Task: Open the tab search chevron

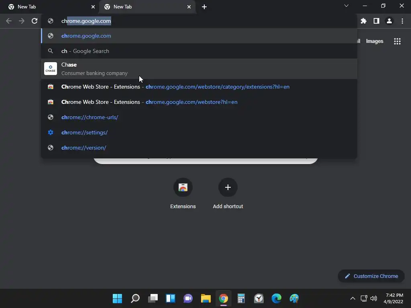Action: pos(346,6)
